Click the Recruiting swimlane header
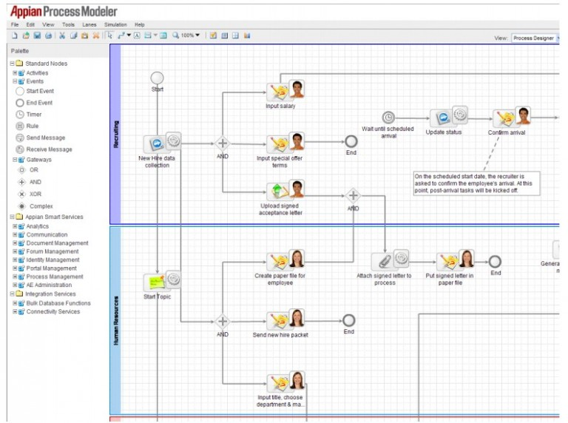This screenshot has height=423, width=568. click(x=115, y=135)
